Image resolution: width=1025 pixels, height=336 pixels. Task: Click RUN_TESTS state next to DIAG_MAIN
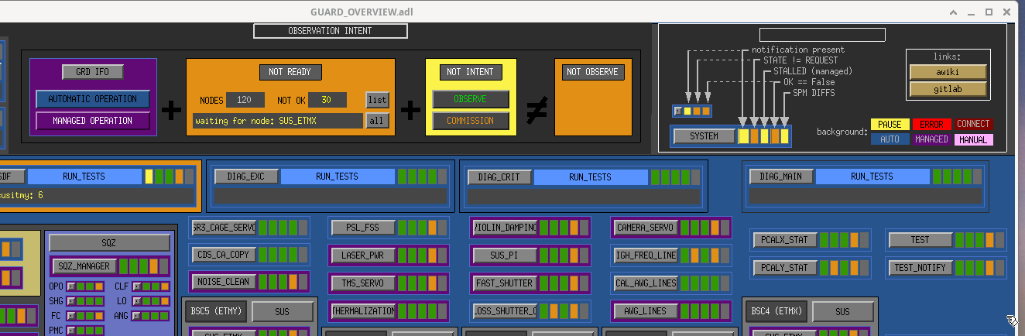click(x=872, y=177)
